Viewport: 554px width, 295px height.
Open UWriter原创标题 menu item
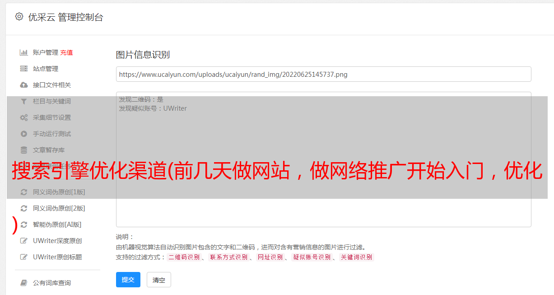57,257
